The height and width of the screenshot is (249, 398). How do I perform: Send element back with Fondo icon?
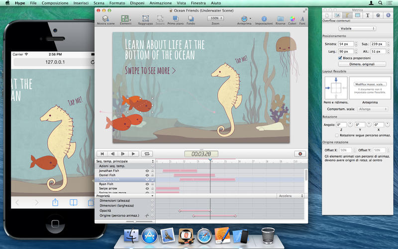(191, 18)
